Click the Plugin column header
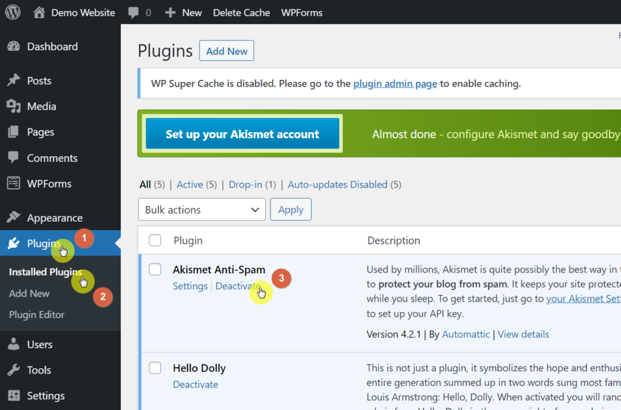This screenshot has height=410, width=621. tap(188, 240)
